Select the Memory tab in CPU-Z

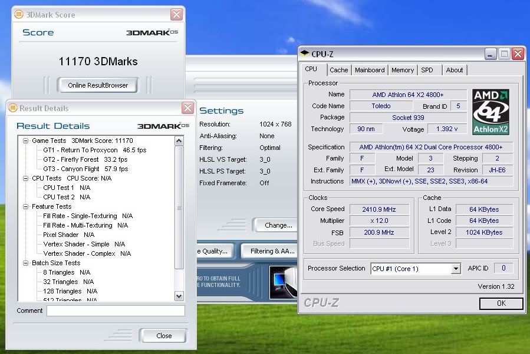[402, 70]
